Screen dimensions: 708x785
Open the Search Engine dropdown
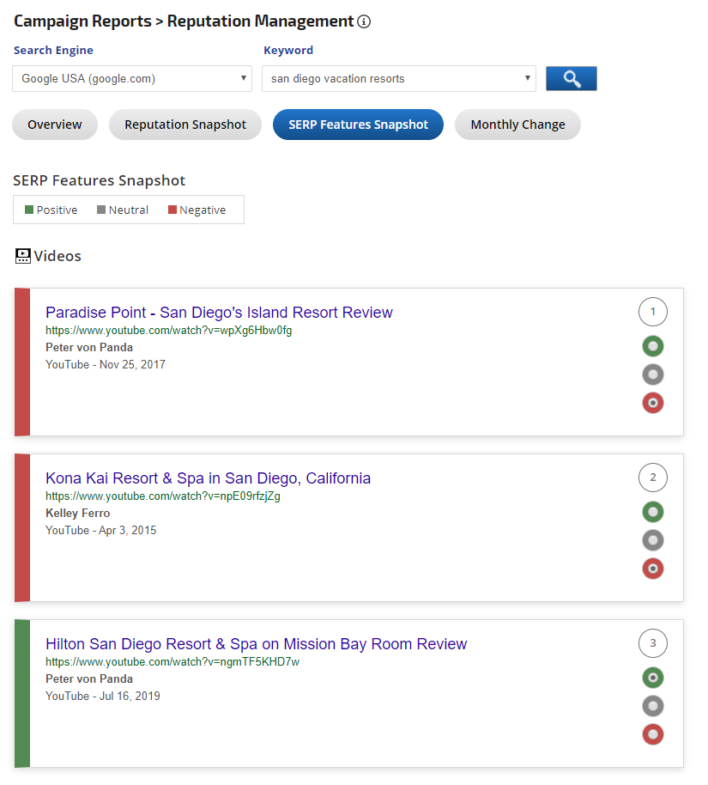click(x=132, y=79)
